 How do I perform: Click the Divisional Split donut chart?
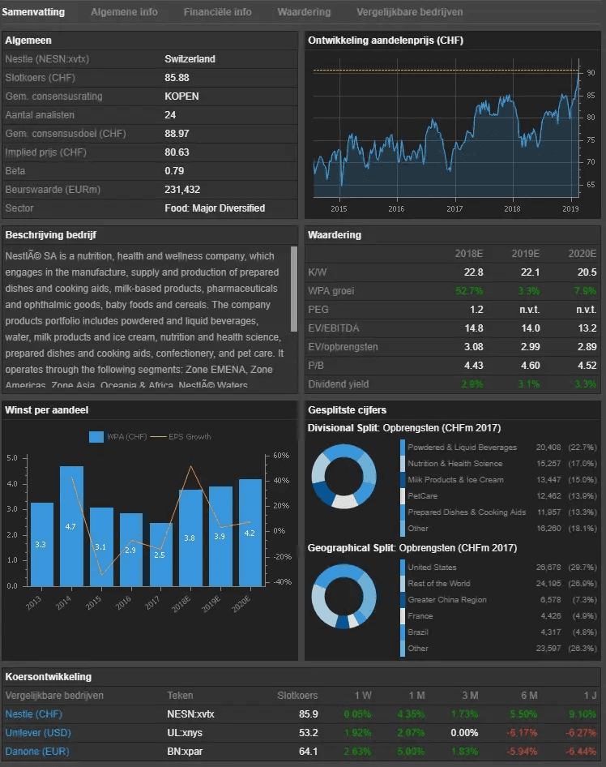(x=344, y=474)
